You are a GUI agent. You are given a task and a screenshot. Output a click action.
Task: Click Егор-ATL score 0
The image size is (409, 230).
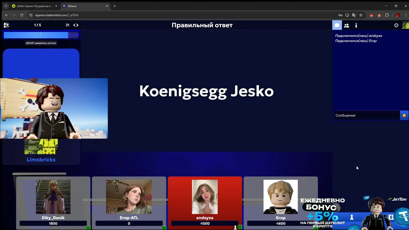pyautogui.click(x=129, y=224)
